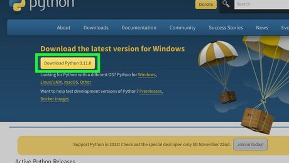Open the Documentation menu
This screenshot has width=289, height=163.
coord(139,28)
